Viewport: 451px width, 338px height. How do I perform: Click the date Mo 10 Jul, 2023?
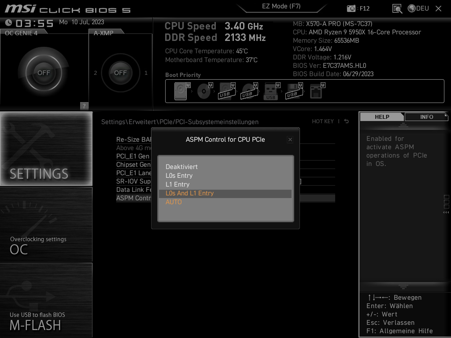tap(81, 22)
